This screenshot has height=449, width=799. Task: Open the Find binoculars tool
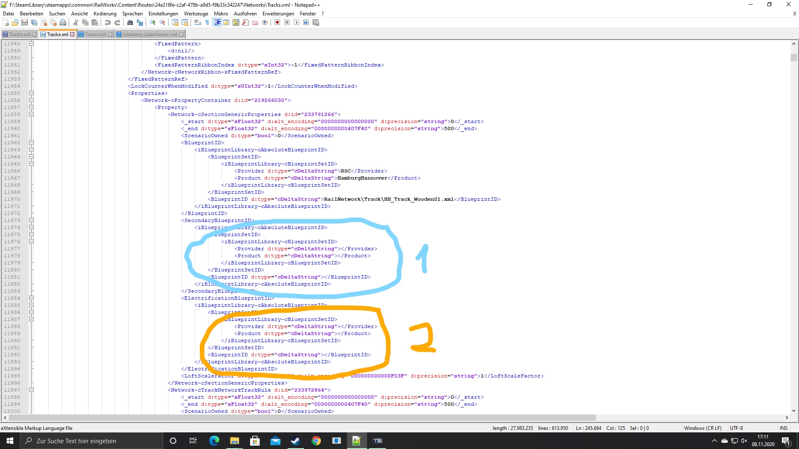click(x=130, y=22)
